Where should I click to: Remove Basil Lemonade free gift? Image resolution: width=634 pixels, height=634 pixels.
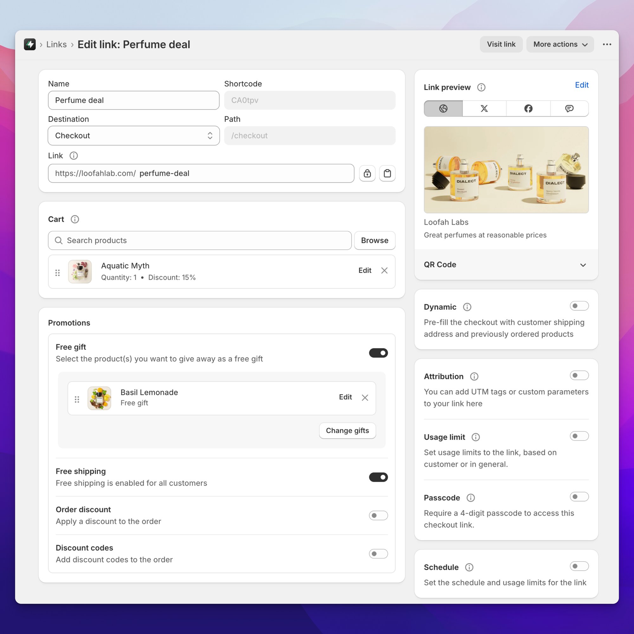coord(365,398)
